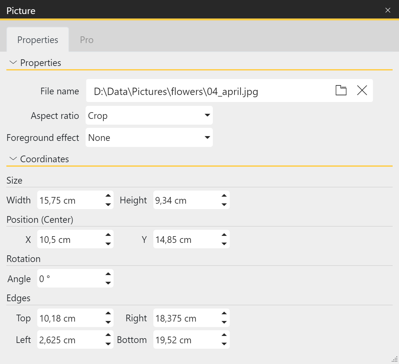This screenshot has height=364, width=399.
Task: Clear the file name with the X icon
Action: (x=362, y=91)
